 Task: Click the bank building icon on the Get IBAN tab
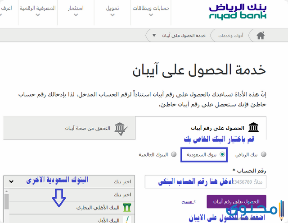[253, 127]
